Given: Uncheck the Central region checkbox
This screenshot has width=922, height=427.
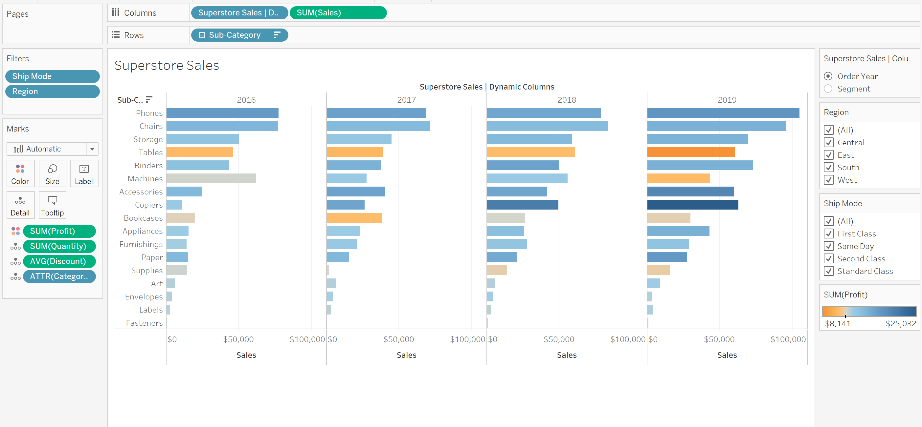Looking at the screenshot, I should (828, 143).
